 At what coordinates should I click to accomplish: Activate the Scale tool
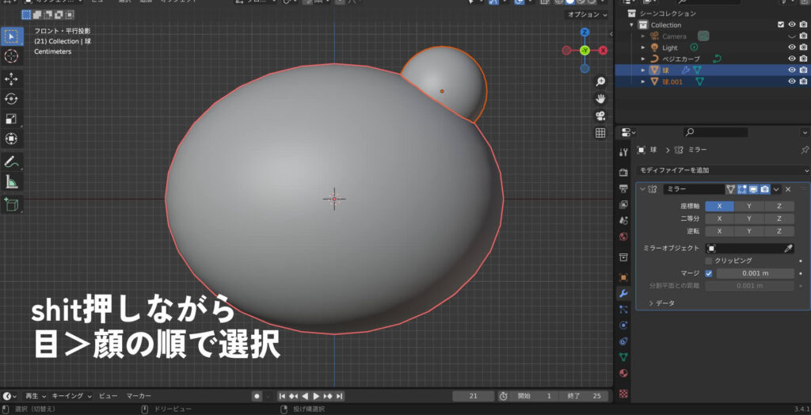(x=12, y=119)
